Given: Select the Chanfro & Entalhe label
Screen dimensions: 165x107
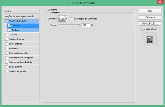Looking at the screenshot, I should pos(18,21).
